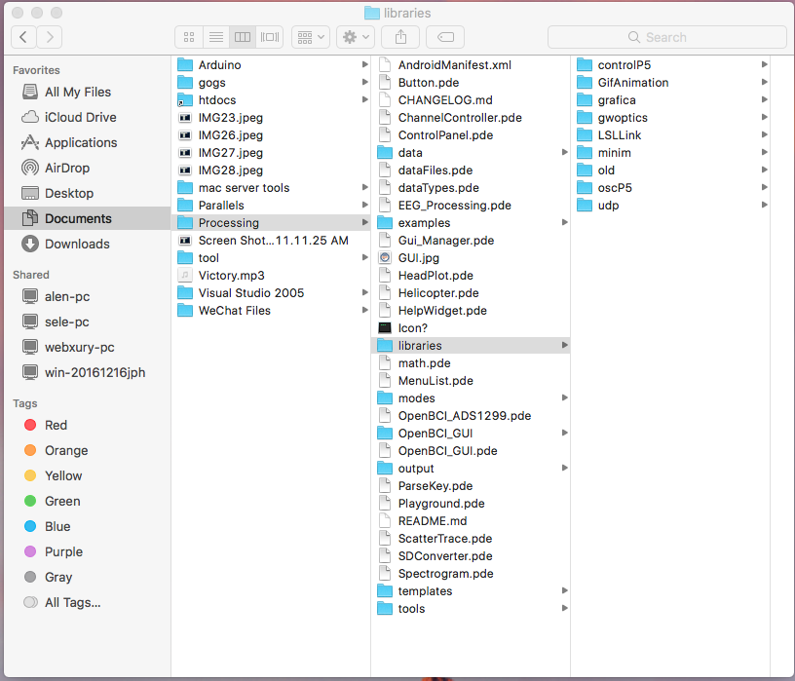Select the GUI.jpg image icon
The width and height of the screenshot is (795, 681).
[x=385, y=257]
